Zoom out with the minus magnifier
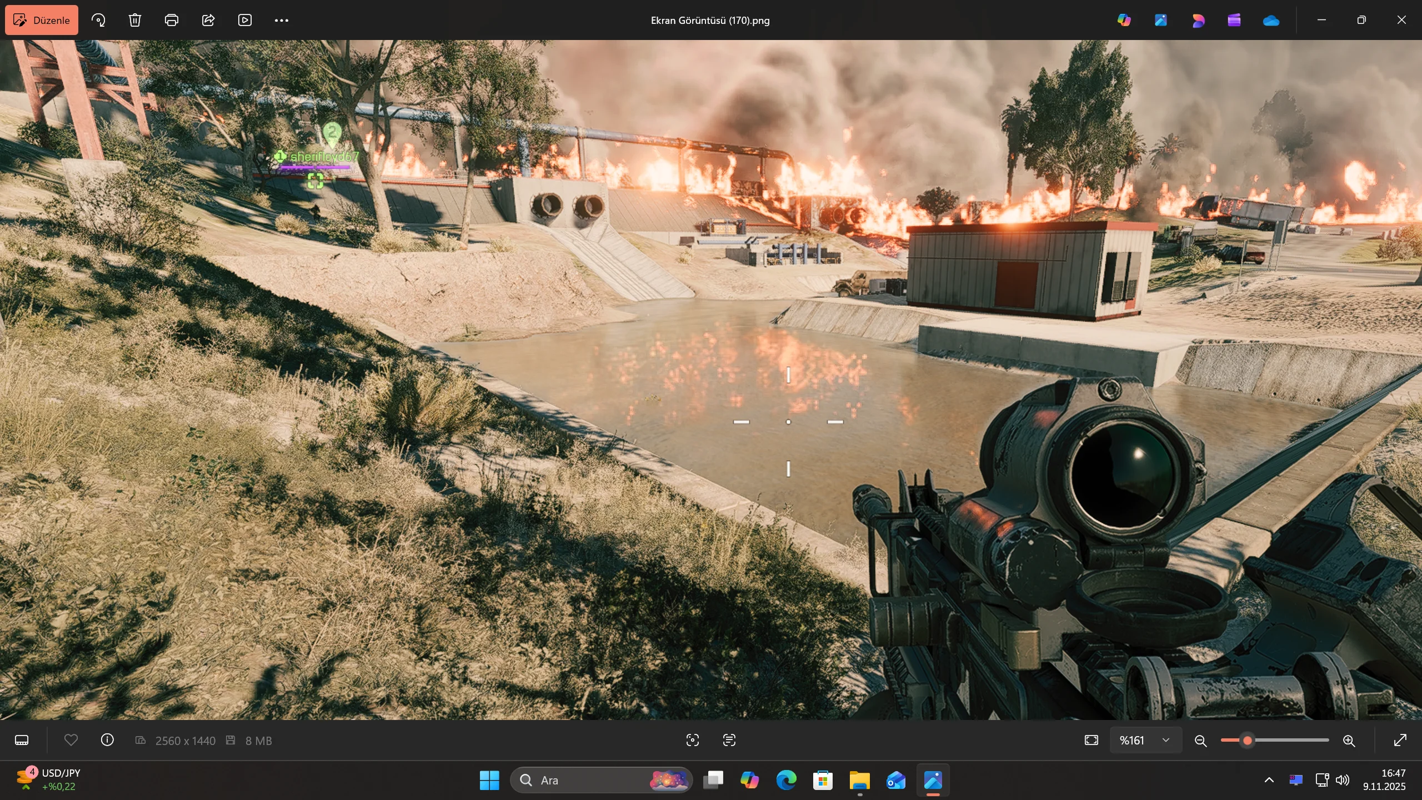1422x800 pixels. click(1200, 741)
